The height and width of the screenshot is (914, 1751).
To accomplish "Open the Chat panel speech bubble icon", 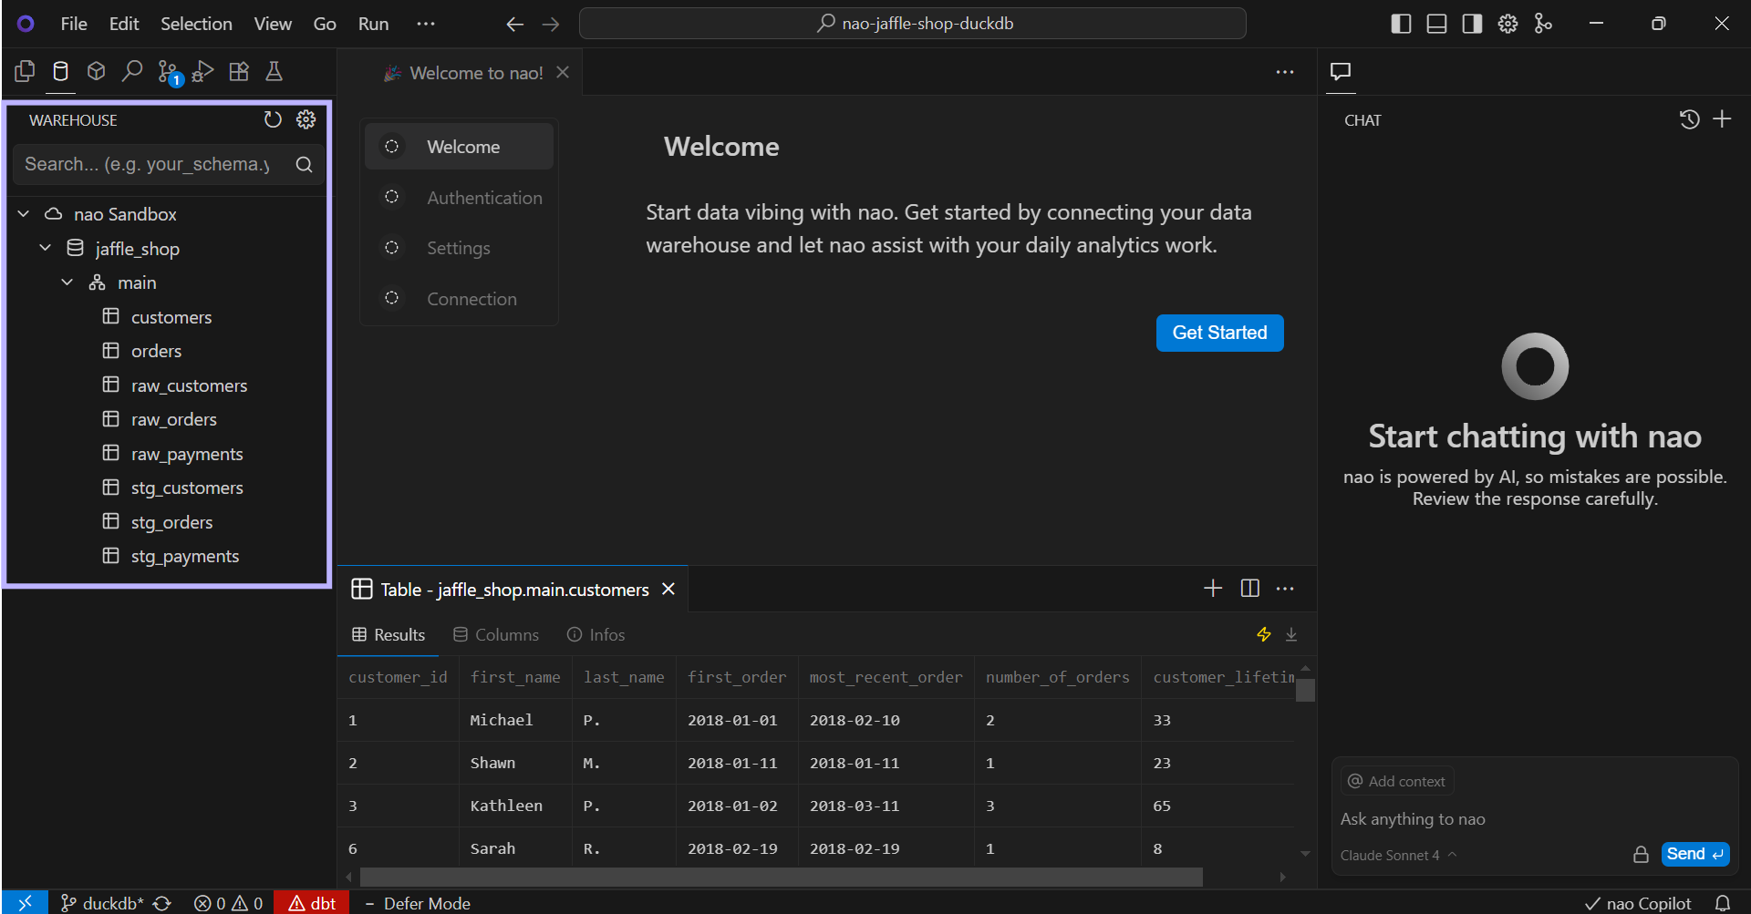I will 1341,71.
